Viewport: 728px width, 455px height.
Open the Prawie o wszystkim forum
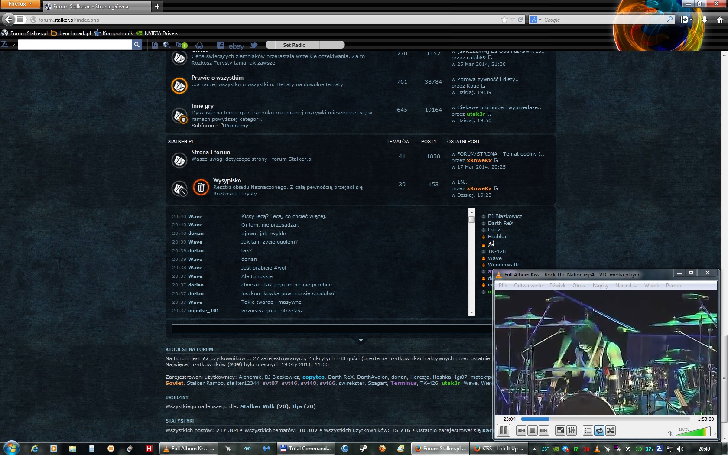tap(218, 78)
